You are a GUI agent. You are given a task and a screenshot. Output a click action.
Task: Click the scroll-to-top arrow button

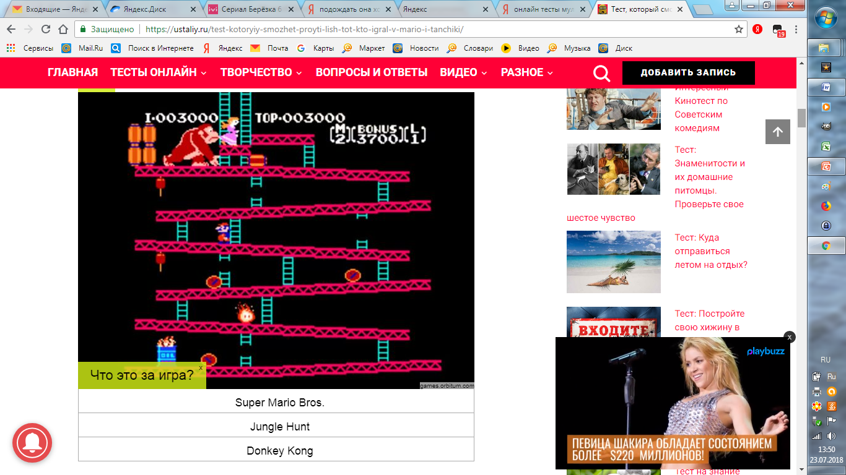click(778, 132)
